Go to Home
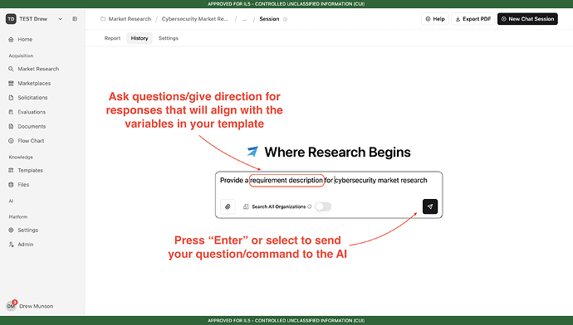The image size is (573, 325). coord(25,40)
